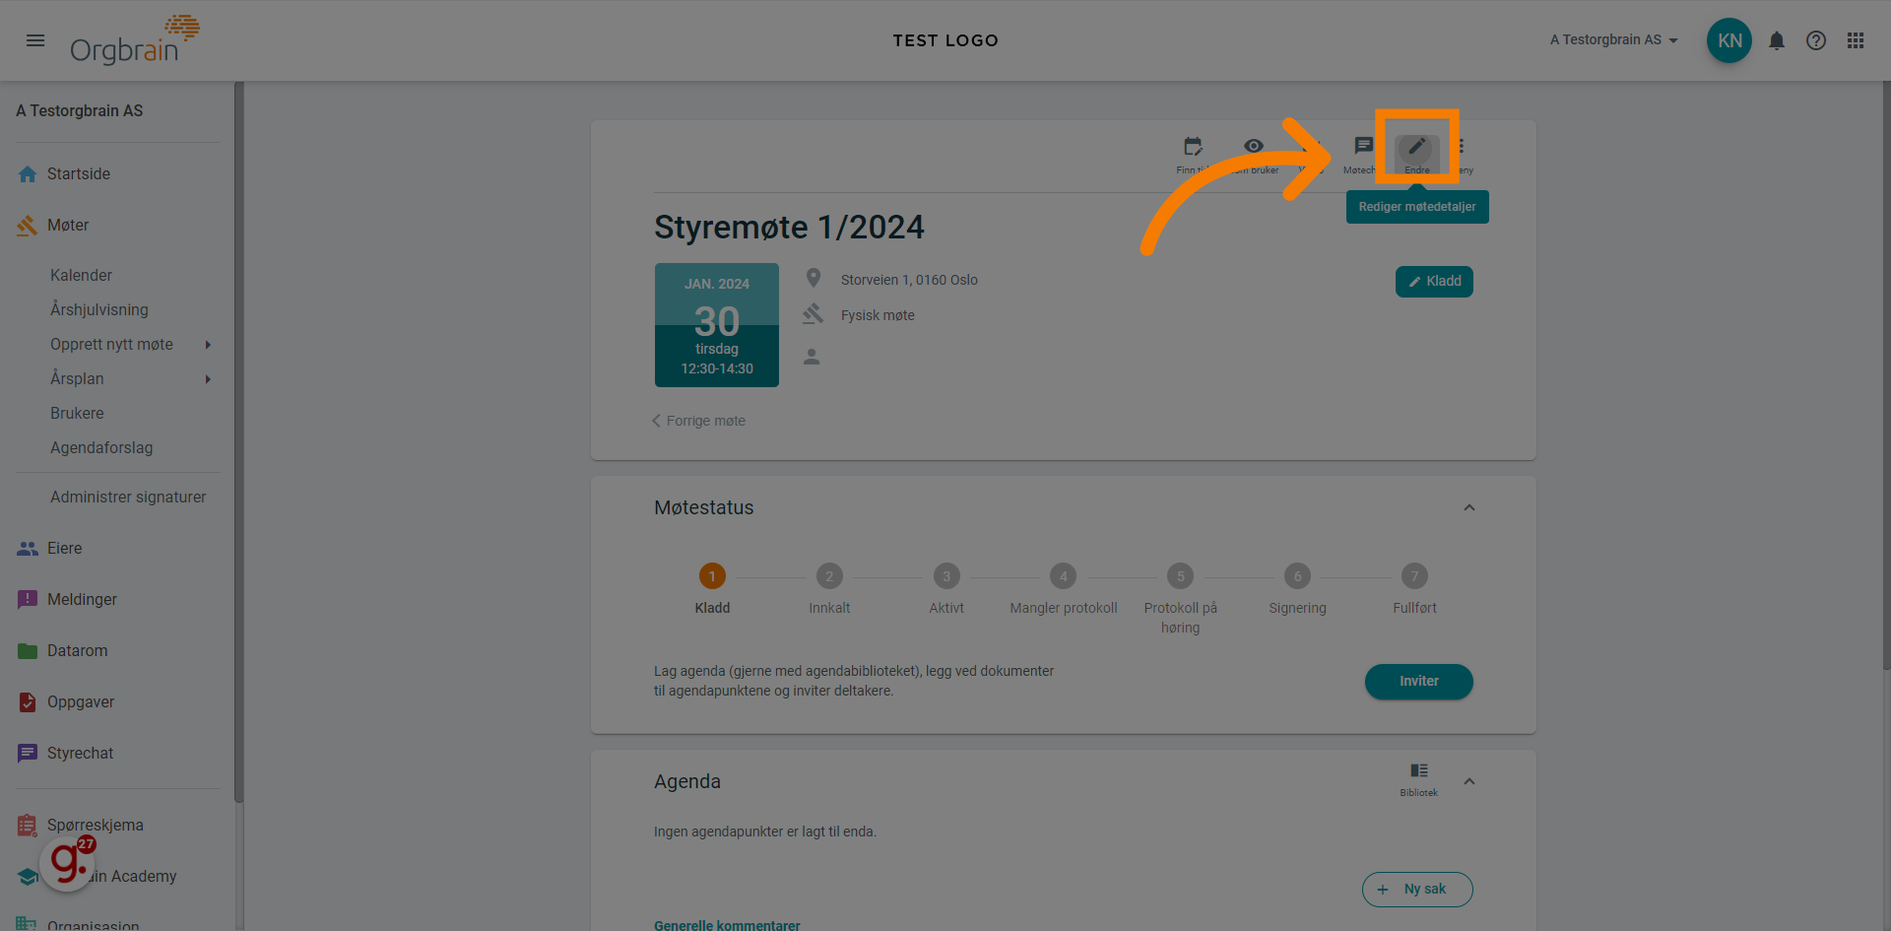
Task: Click the Datarom folder icon
Action: 28,651
